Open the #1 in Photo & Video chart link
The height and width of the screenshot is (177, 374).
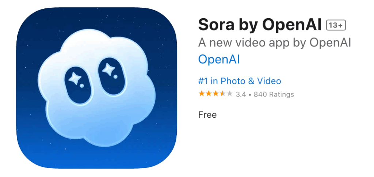[x=240, y=81]
